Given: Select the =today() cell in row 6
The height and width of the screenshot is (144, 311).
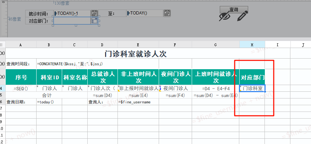Looking at the screenshot, I should (49, 102).
